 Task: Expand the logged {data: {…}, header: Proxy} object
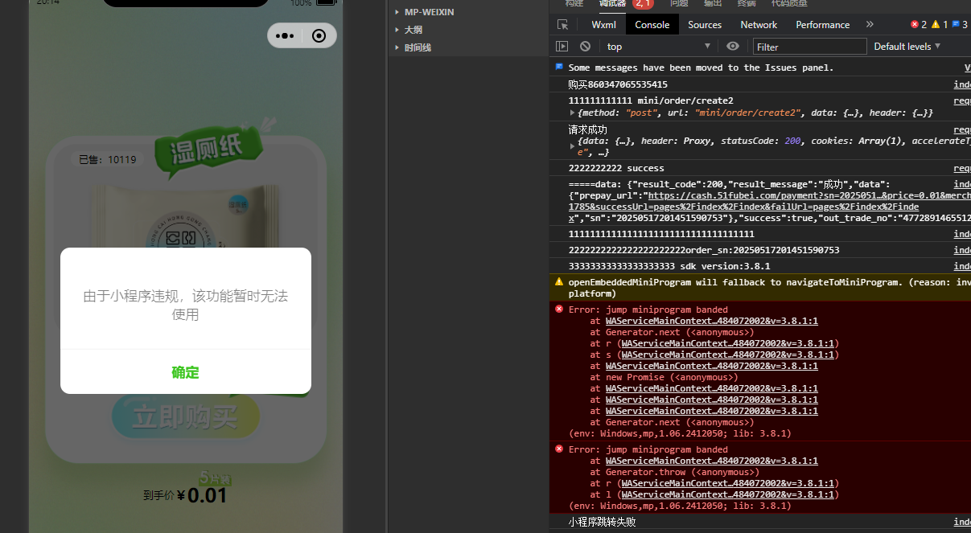coord(572,146)
